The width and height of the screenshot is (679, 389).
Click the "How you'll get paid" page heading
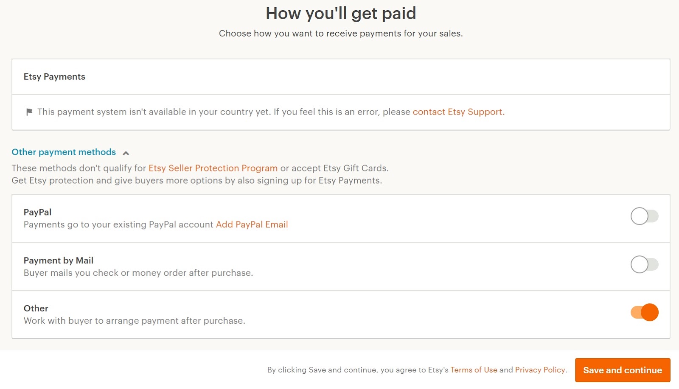341,14
